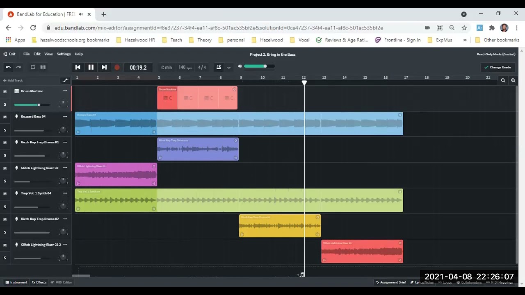Solo the Glitch Lightning Riser 02 track
The height and width of the screenshot is (295, 525).
click(5, 181)
